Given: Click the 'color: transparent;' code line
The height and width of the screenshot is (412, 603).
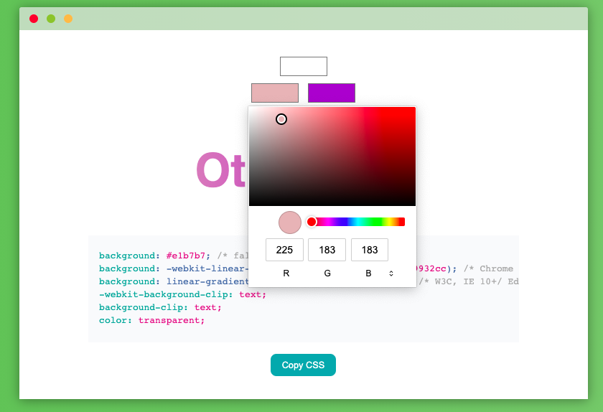Looking at the screenshot, I should pyautogui.click(x=152, y=320).
